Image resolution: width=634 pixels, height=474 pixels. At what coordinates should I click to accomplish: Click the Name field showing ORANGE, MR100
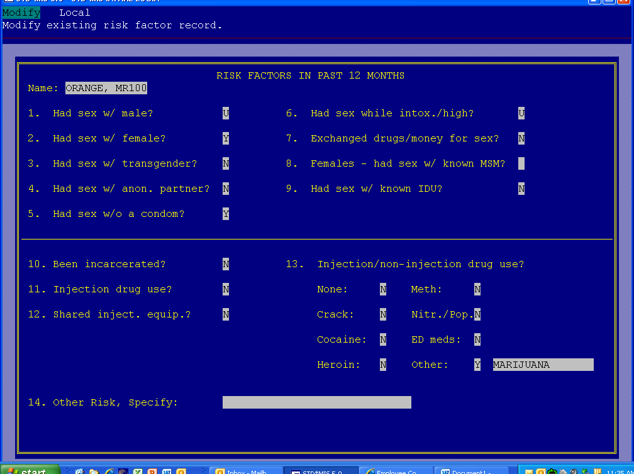(x=106, y=88)
